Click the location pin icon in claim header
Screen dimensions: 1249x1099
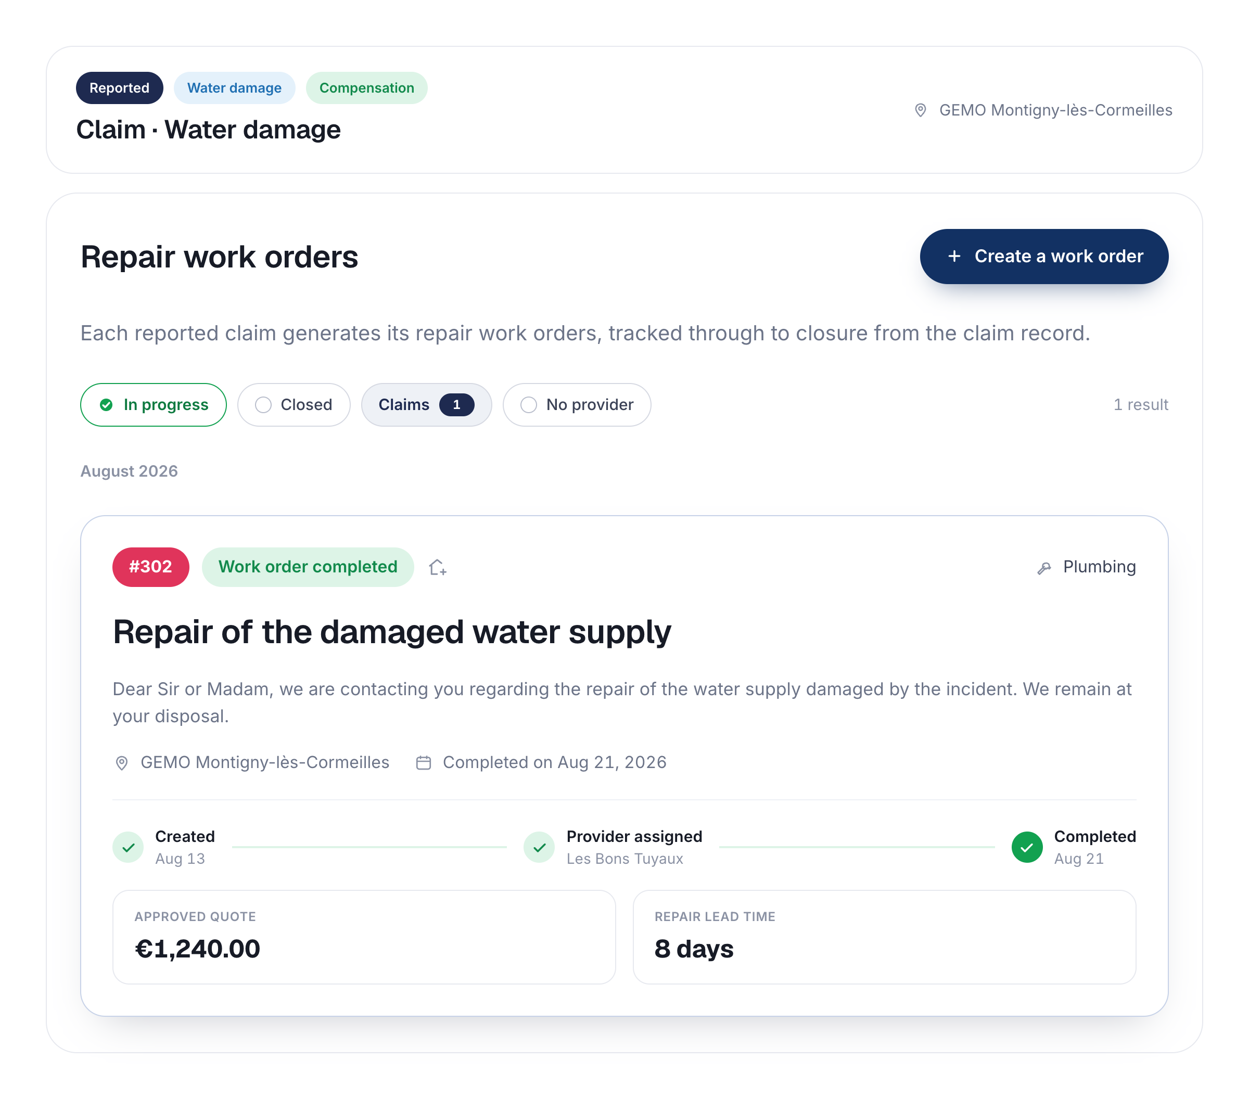[x=920, y=110]
